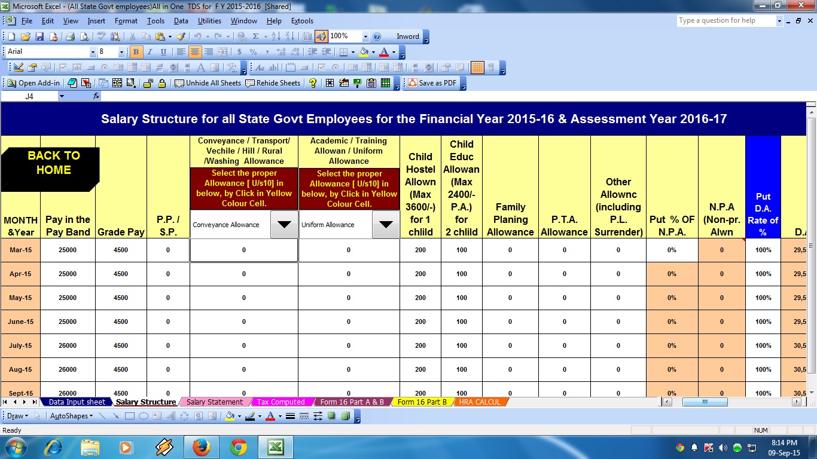Toggle Underline formatting
The width and height of the screenshot is (817, 459).
click(x=163, y=52)
